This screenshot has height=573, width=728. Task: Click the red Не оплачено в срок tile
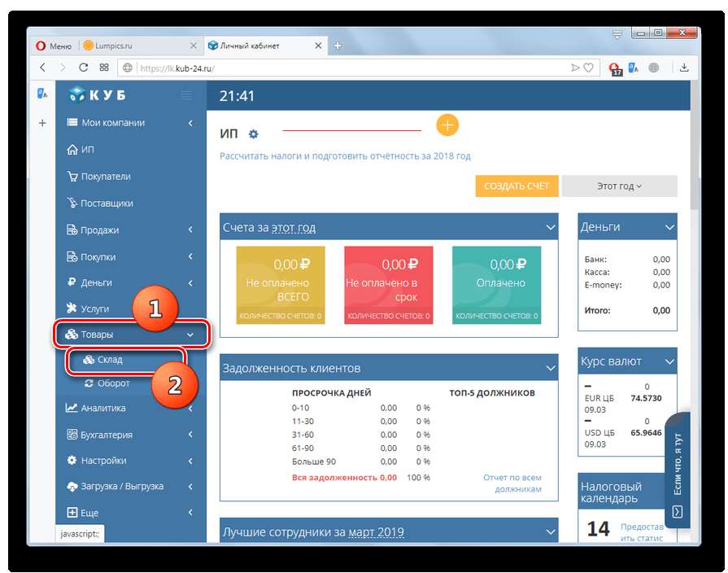click(388, 285)
